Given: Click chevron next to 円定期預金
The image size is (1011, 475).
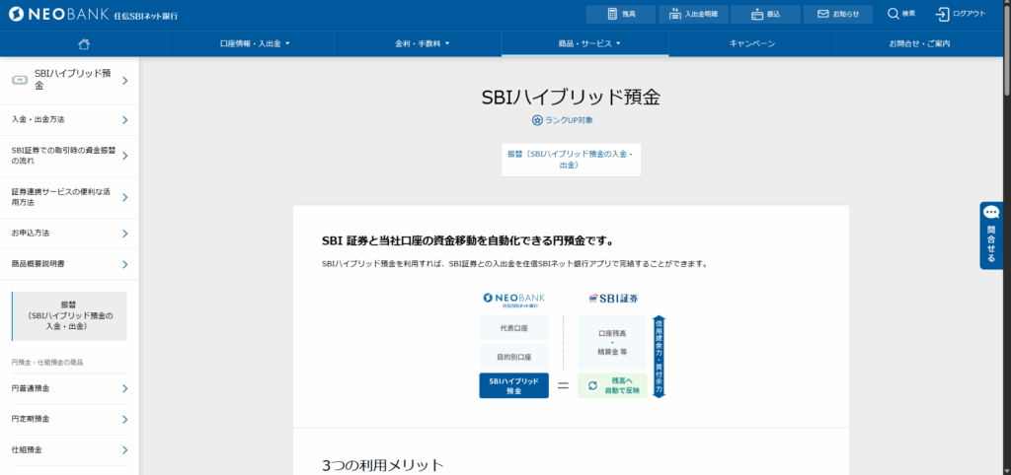Looking at the screenshot, I should coord(125,420).
